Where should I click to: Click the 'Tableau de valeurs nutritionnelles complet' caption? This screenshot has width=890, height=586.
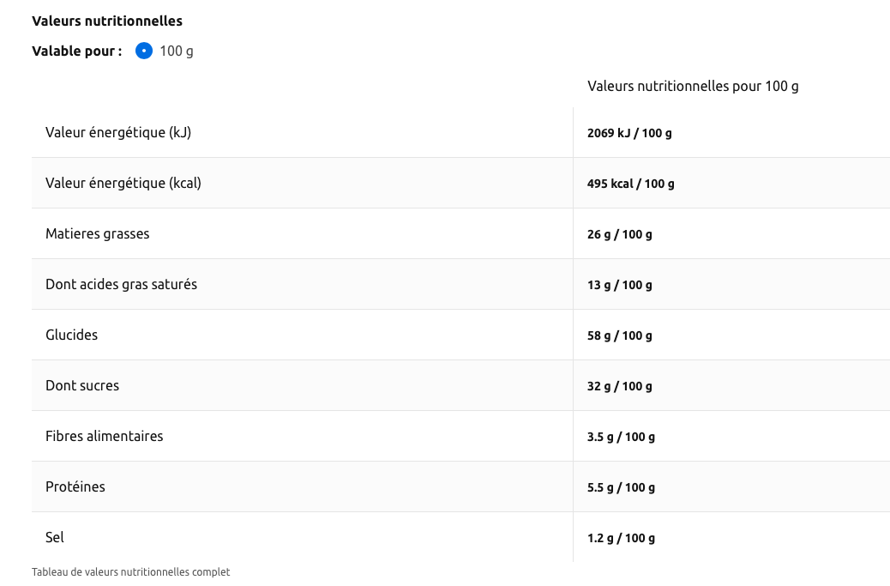(x=131, y=571)
